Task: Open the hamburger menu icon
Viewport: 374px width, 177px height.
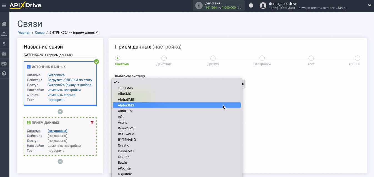Action: pyautogui.click(x=4, y=5)
